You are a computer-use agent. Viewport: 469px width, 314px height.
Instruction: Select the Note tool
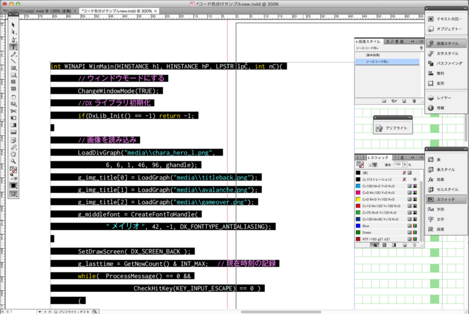coord(13,140)
